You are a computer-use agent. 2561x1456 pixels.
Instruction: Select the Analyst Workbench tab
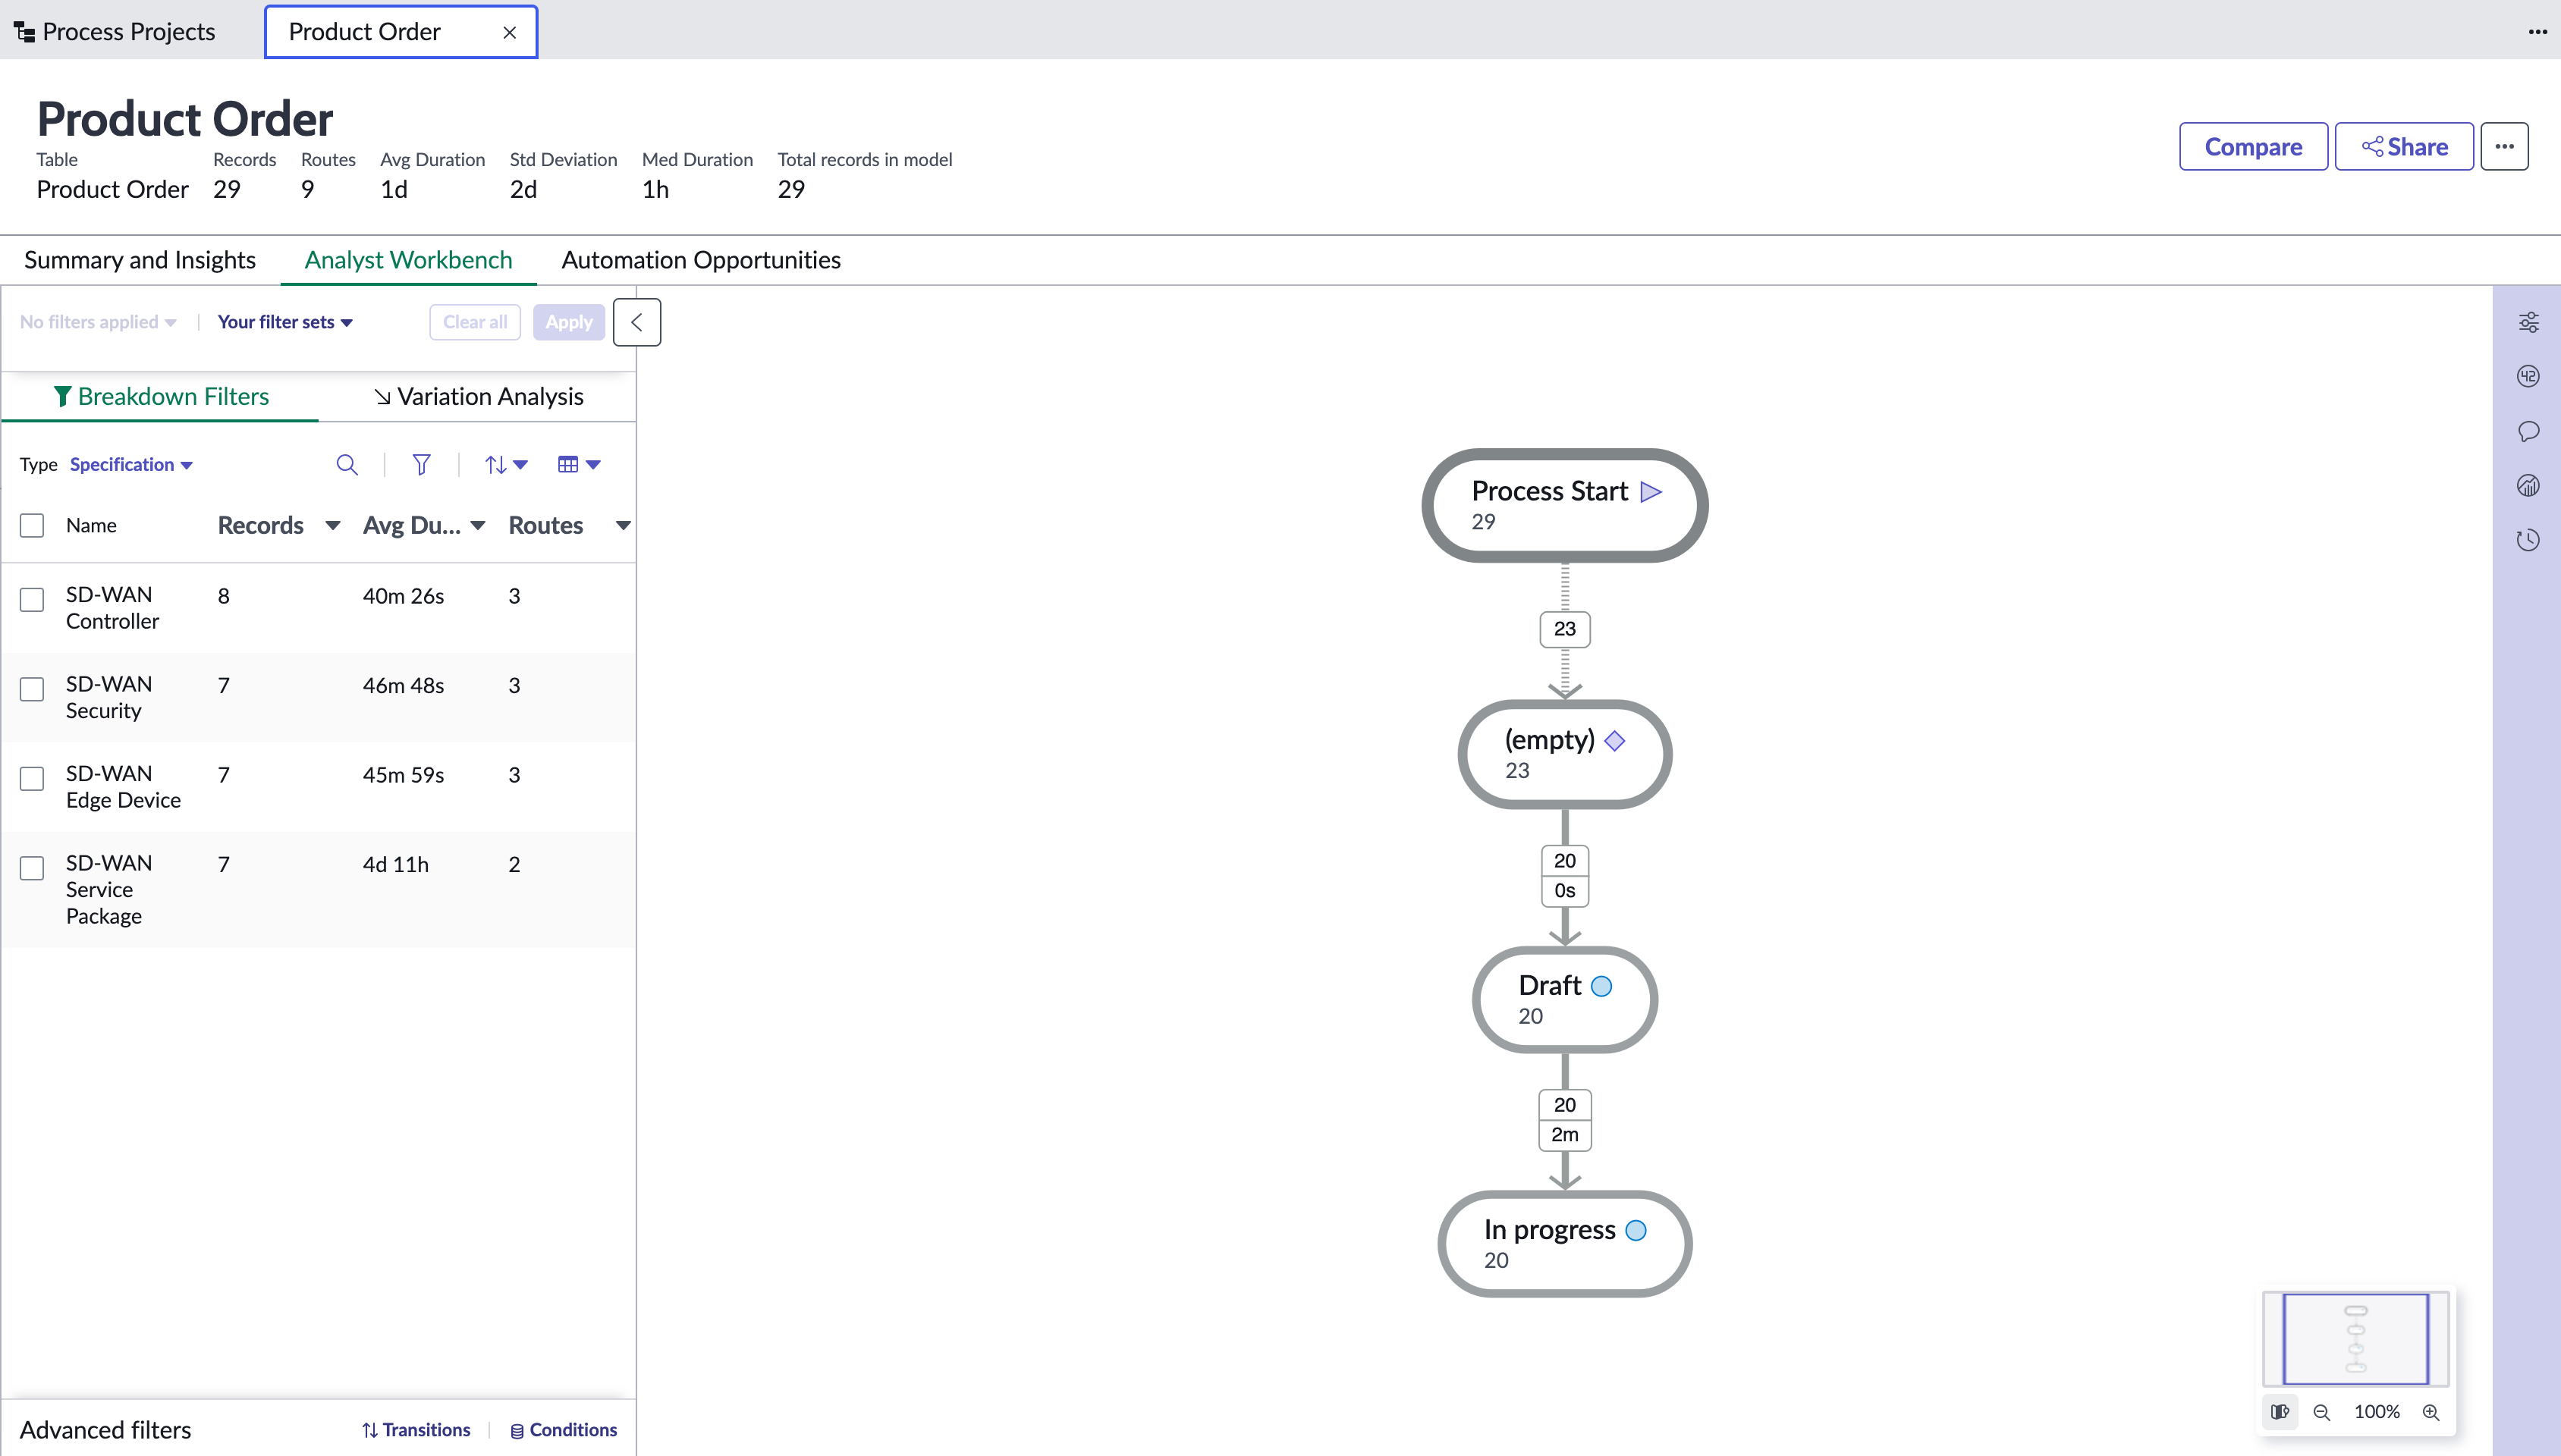coord(408,260)
